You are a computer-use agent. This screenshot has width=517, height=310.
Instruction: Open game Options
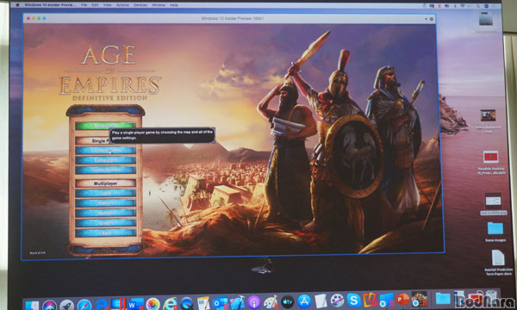[x=105, y=214]
